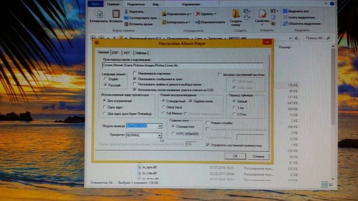Click the Создать папку folder icon
The height and width of the screenshot is (201, 358).
point(236,13)
